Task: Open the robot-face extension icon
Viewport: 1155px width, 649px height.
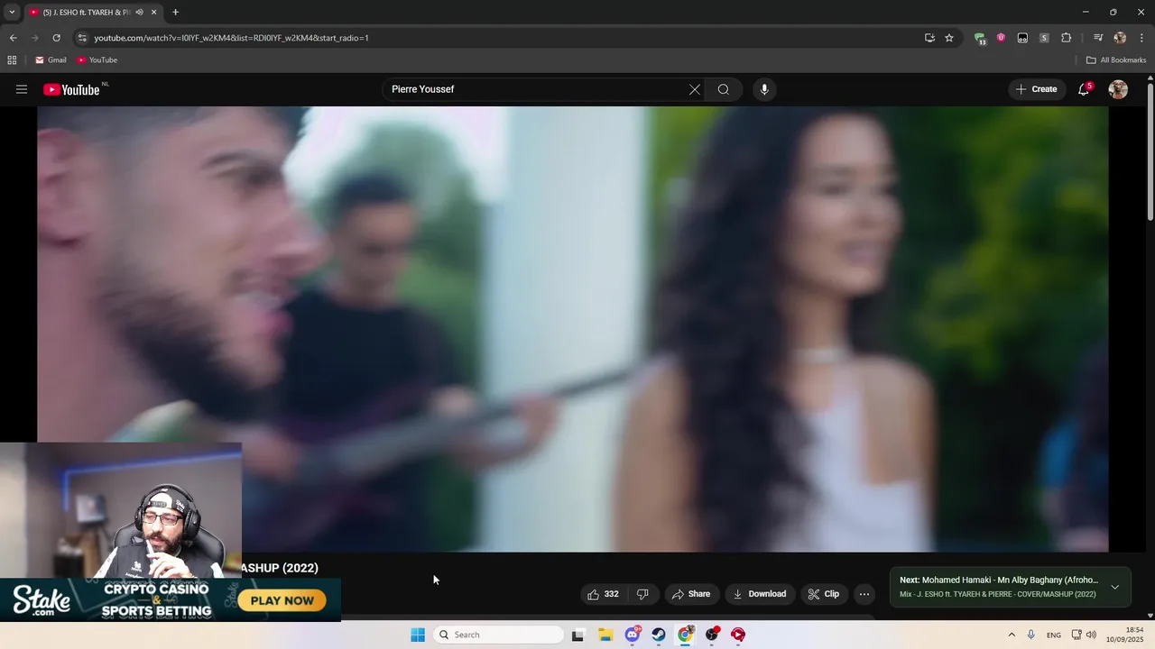Action: (x=1022, y=38)
